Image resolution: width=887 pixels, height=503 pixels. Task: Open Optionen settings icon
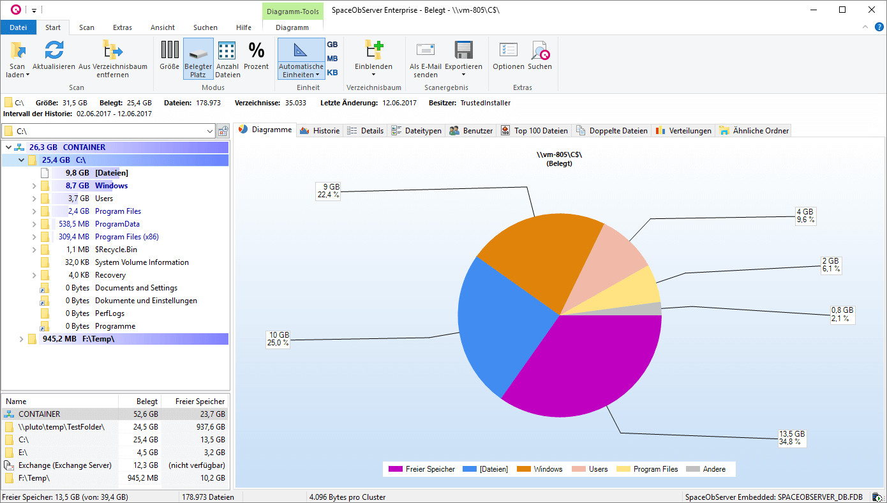[x=509, y=50]
